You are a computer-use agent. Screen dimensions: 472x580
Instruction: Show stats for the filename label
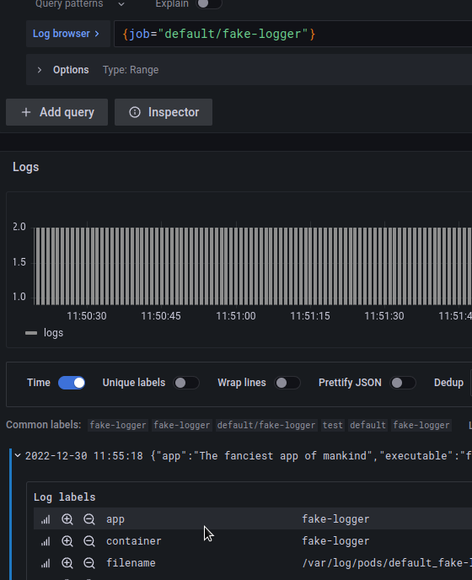46,563
